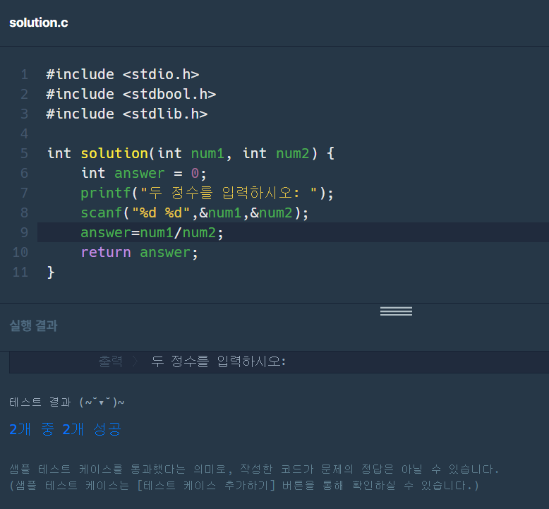Screen dimensions: 549x509
Task: Click the solution function name on line 5
Action: coord(114,153)
